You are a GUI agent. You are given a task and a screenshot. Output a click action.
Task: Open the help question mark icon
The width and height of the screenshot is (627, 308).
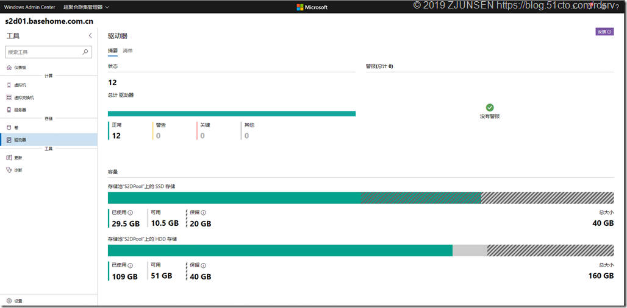pyautogui.click(x=617, y=7)
